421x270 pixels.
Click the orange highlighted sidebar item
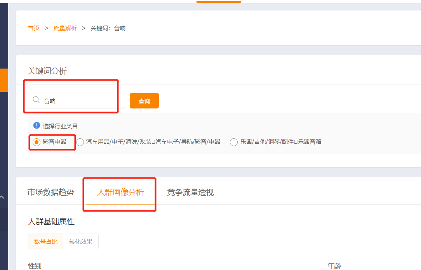(x=4, y=80)
